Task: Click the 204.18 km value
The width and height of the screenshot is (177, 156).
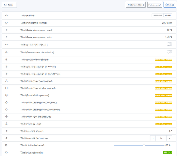Action: tap(167, 23)
